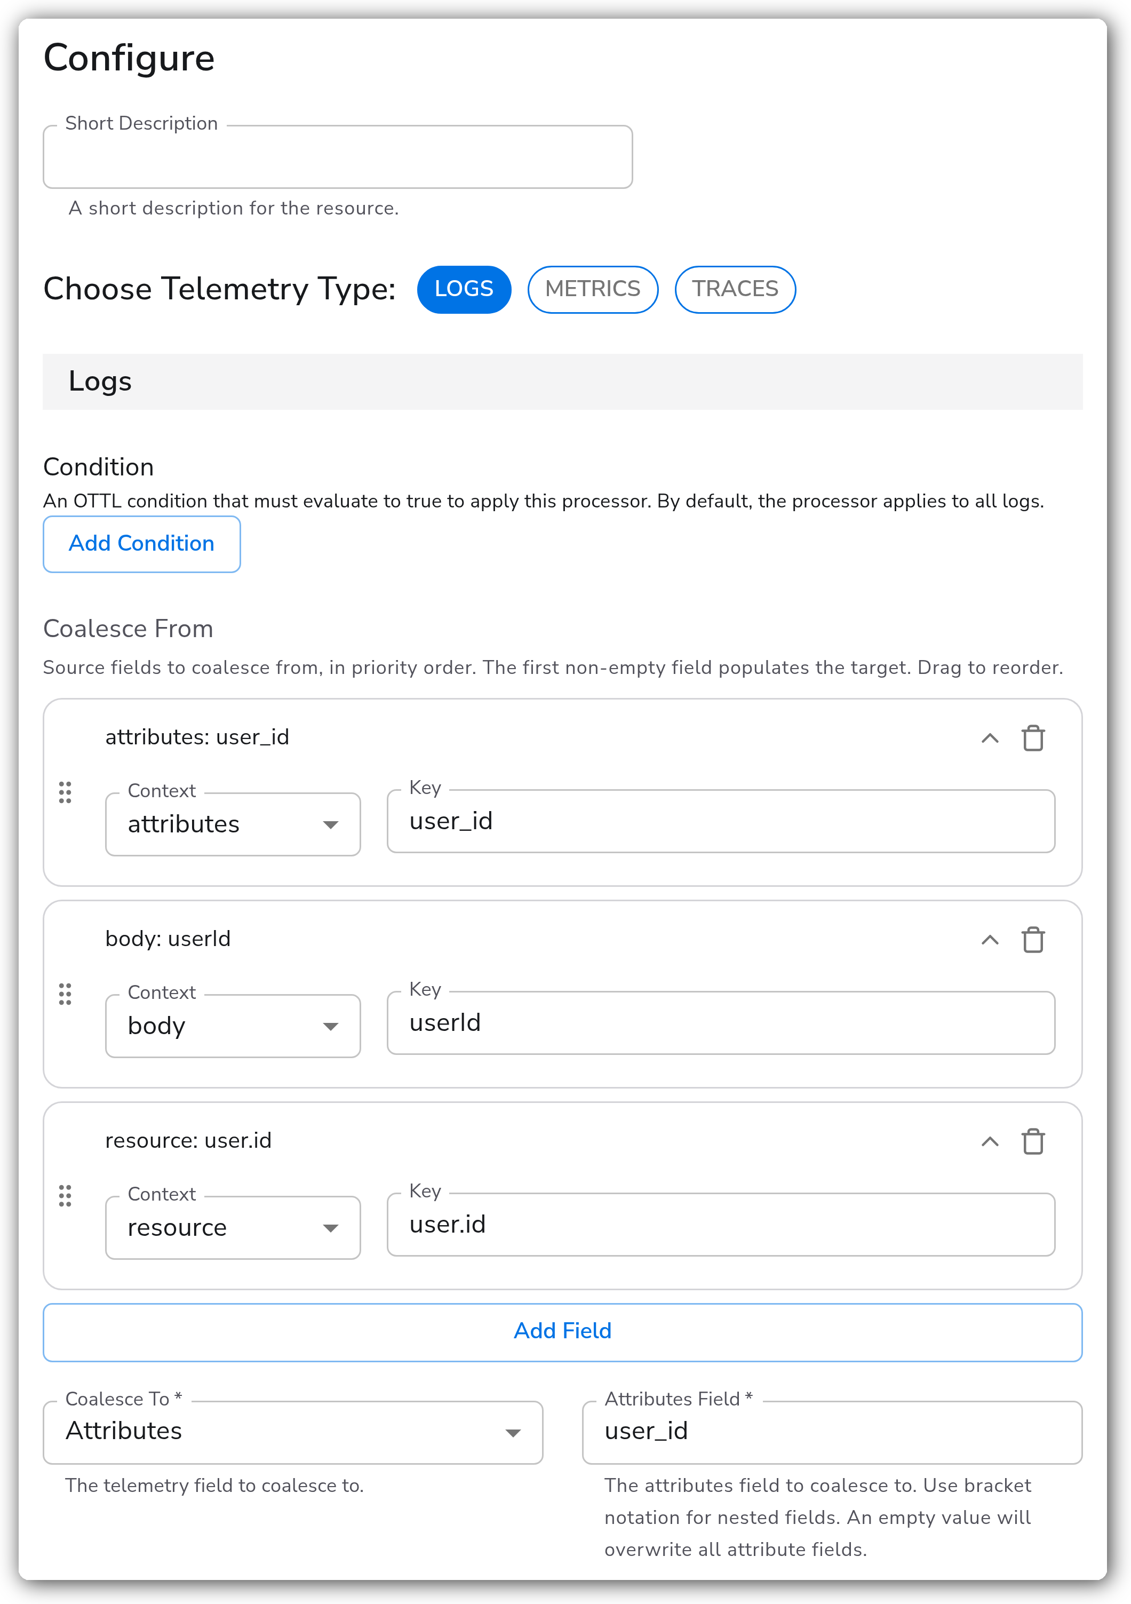This screenshot has width=1131, height=1604.
Task: Edit the Key field containing user_id
Action: point(721,821)
